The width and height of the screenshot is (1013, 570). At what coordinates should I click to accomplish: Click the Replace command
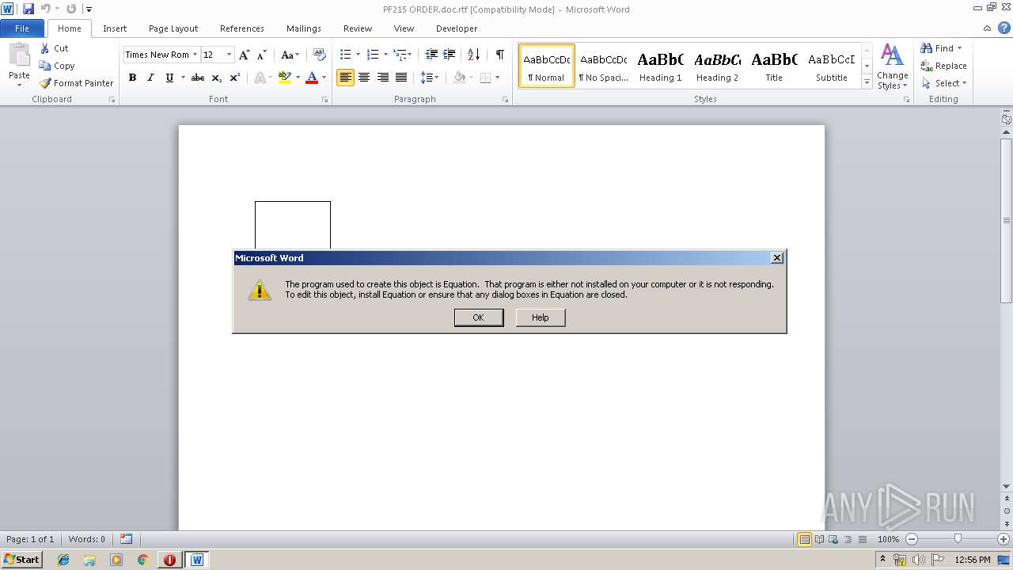943,66
